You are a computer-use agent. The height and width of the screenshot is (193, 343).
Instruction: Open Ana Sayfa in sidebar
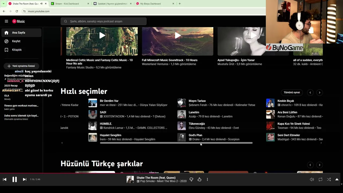point(21,33)
